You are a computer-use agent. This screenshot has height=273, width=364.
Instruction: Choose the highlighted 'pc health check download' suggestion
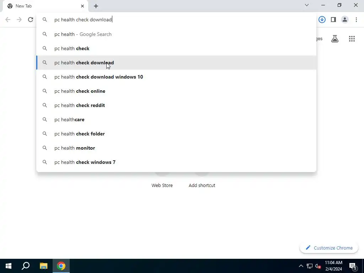point(176,63)
